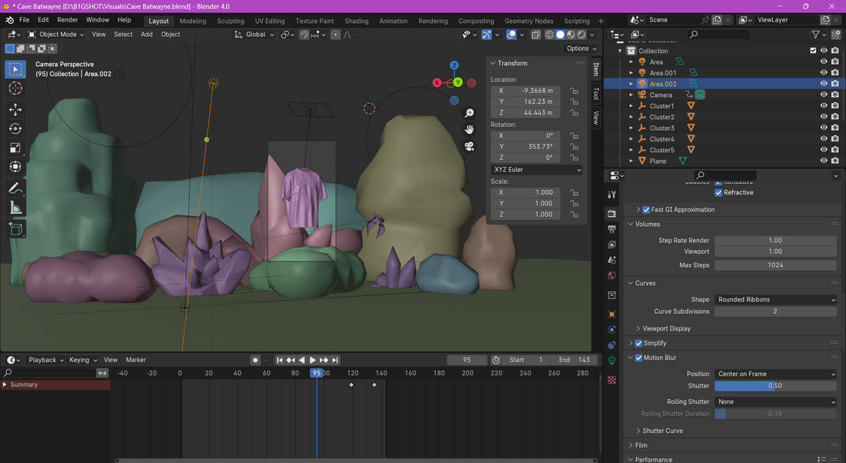Expand Cluster1 in the outliner
This screenshot has height=463, width=846.
pos(631,106)
